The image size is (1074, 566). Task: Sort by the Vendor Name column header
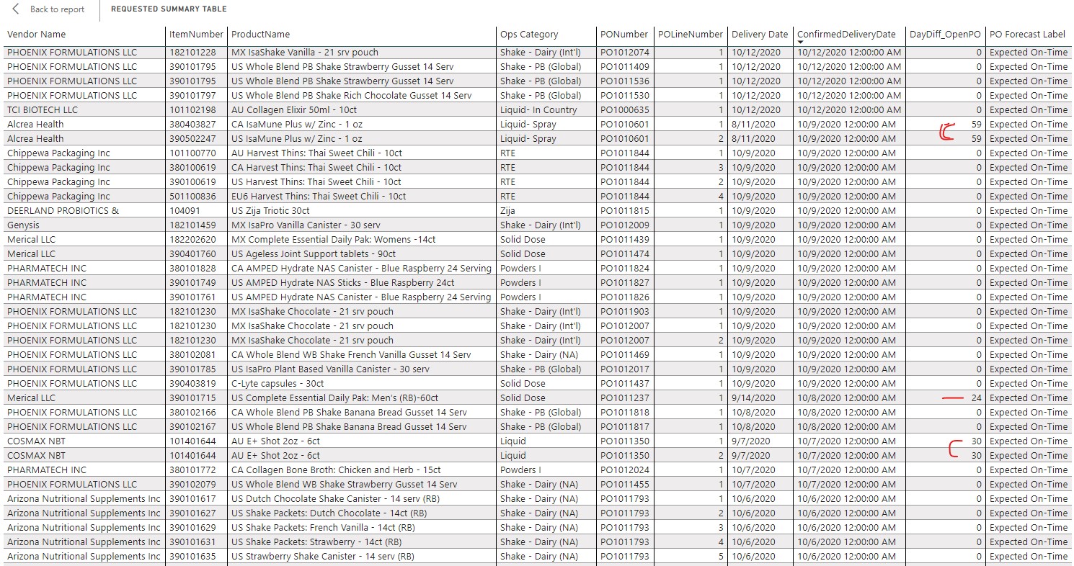point(36,34)
